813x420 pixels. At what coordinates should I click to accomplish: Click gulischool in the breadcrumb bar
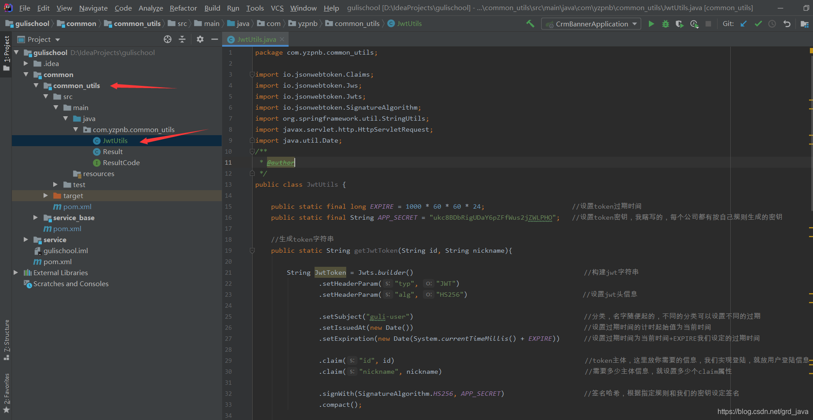pos(28,24)
